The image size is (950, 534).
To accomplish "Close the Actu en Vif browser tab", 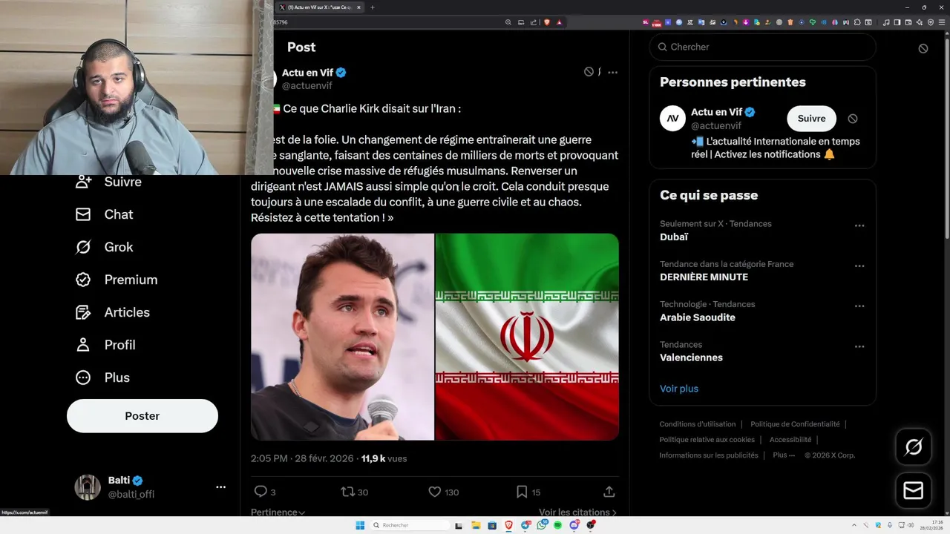I will [359, 7].
